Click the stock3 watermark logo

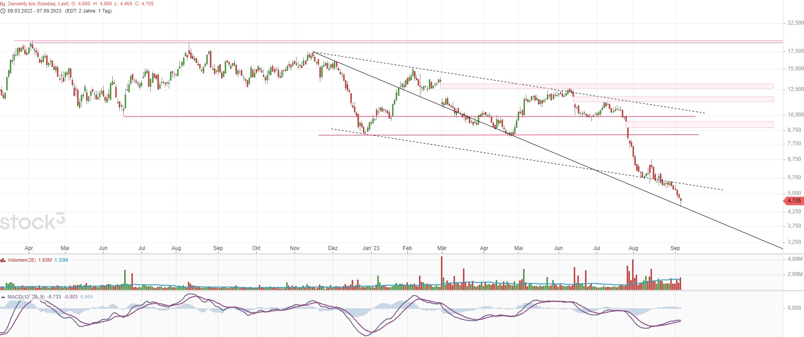[x=32, y=221]
